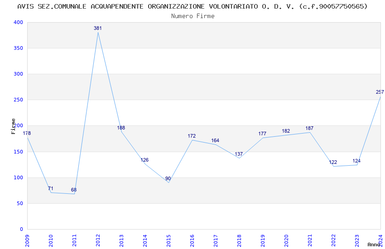Click the 126 data label for 2014
The width and height of the screenshot is (385, 249).
point(144,160)
